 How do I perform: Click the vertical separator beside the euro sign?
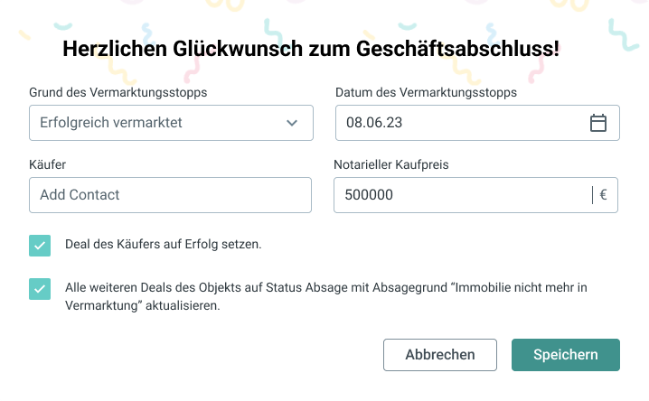click(x=592, y=195)
